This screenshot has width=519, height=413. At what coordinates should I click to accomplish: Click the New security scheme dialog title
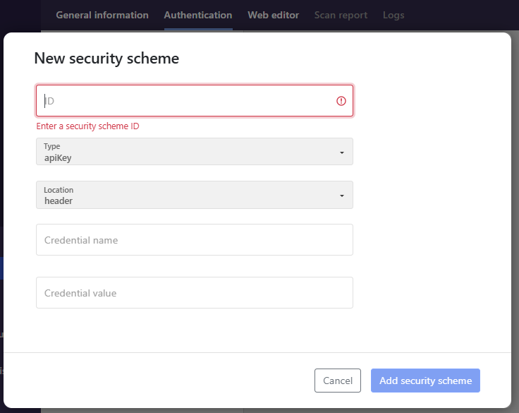106,59
